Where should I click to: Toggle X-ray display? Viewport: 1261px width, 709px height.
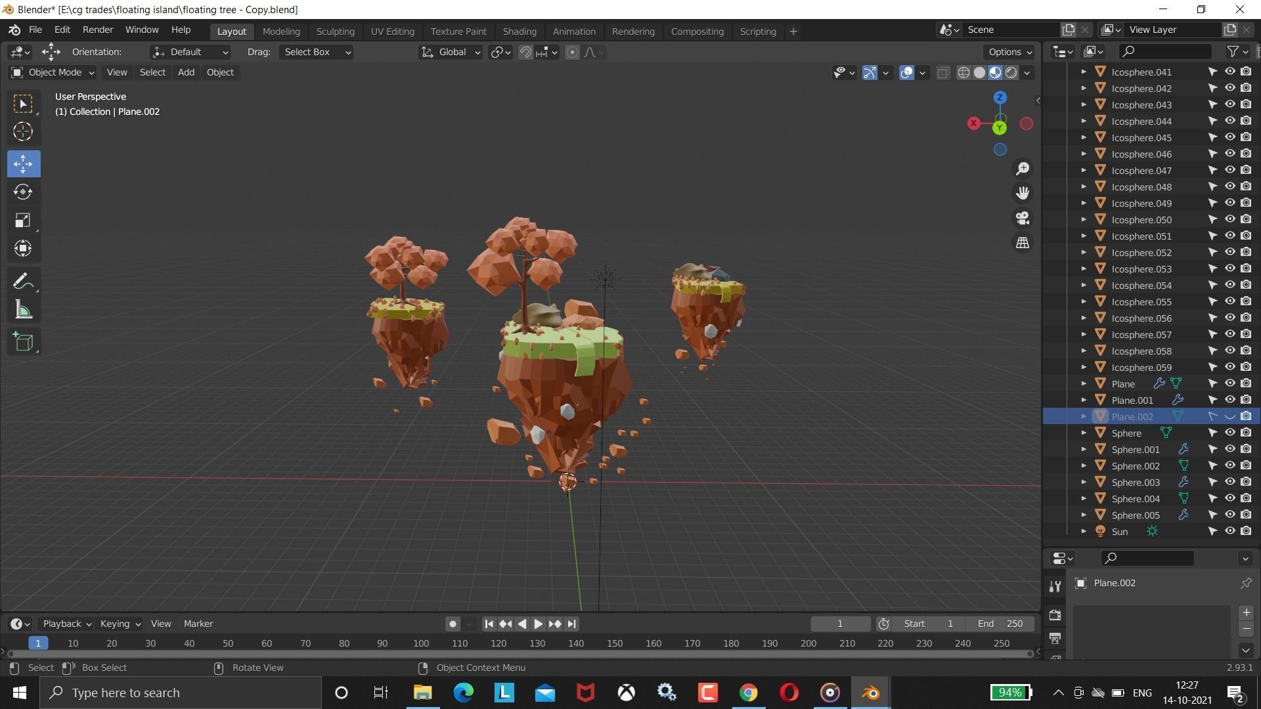[x=943, y=72]
